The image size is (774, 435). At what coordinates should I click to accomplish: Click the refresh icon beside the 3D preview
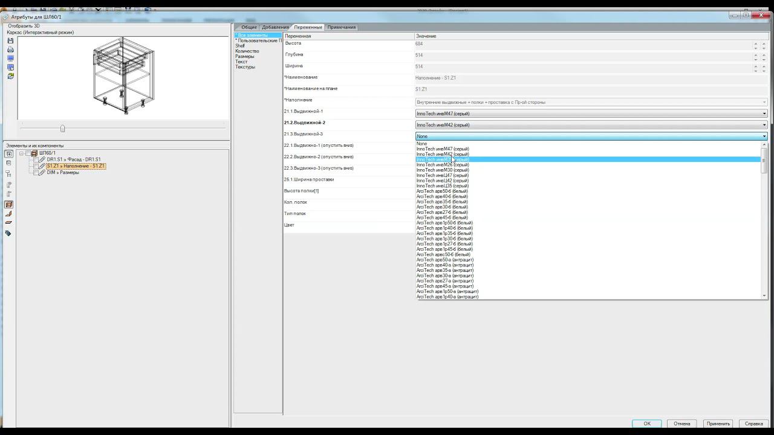pos(10,76)
